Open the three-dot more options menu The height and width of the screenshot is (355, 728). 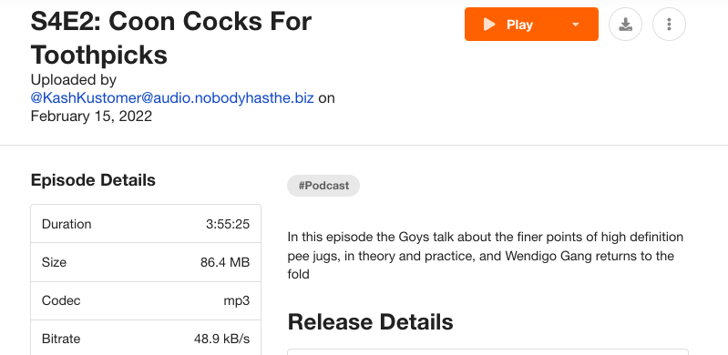[x=669, y=25]
